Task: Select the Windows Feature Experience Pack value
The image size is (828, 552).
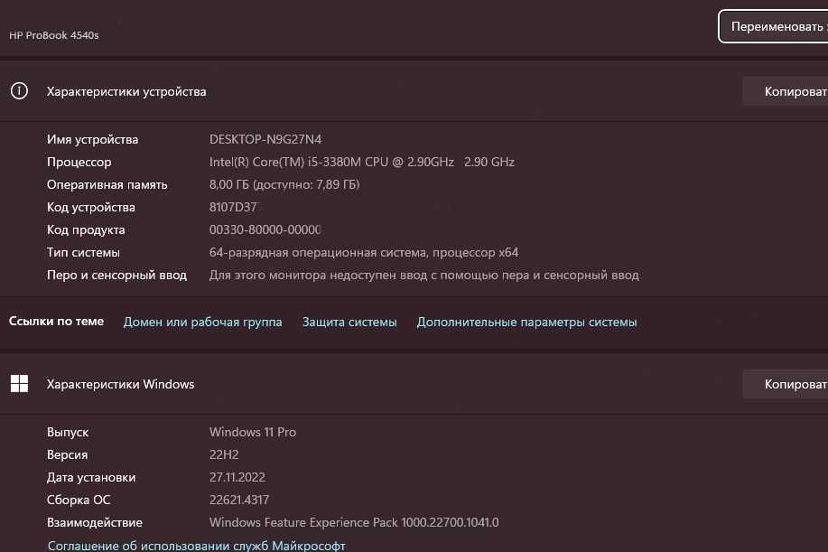Action: coord(354,522)
